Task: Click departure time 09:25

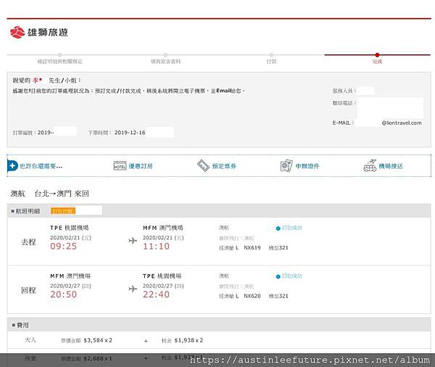Action: pos(64,247)
